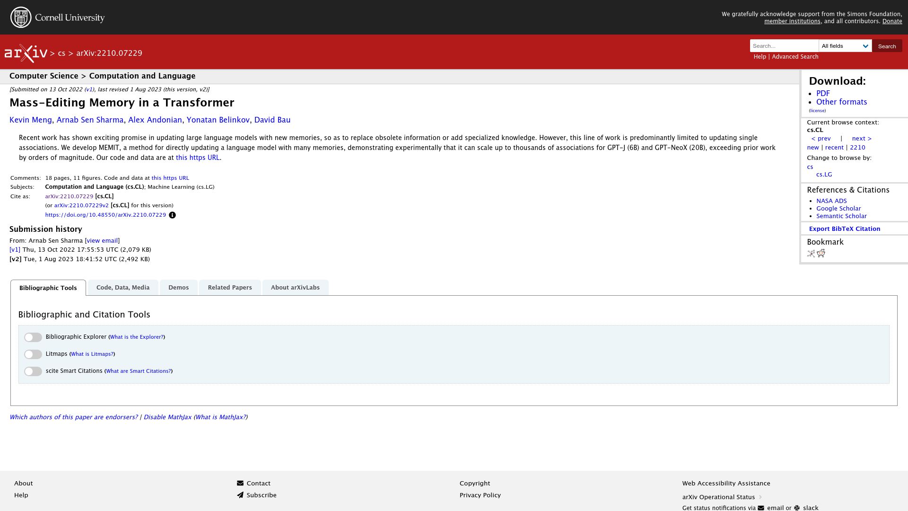Turn on the Litmaps toggle
Image resolution: width=908 pixels, height=511 pixels.
[x=33, y=354]
